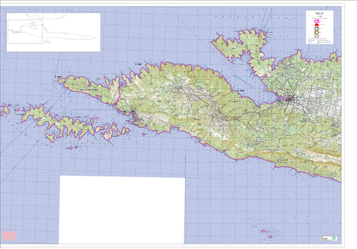Click the magenta outline legend symbol
The image size is (357, 249).
[316, 21]
